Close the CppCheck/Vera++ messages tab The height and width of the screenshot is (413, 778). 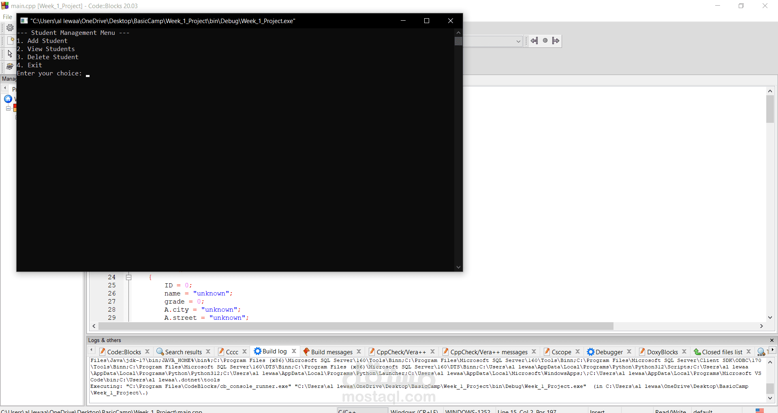coord(534,352)
